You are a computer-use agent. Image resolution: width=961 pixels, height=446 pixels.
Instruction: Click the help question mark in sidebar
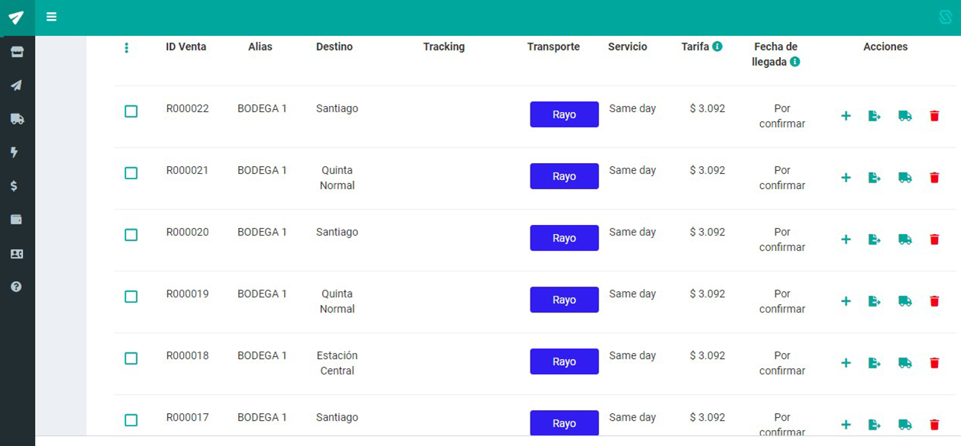[x=16, y=287]
